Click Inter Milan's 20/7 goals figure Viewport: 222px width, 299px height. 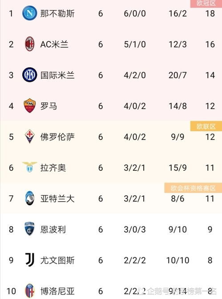(x=178, y=75)
